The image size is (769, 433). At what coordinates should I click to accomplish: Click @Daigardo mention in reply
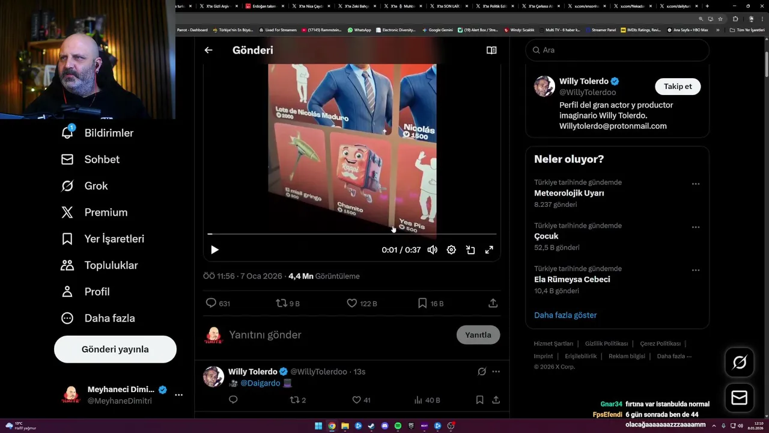[260, 383]
